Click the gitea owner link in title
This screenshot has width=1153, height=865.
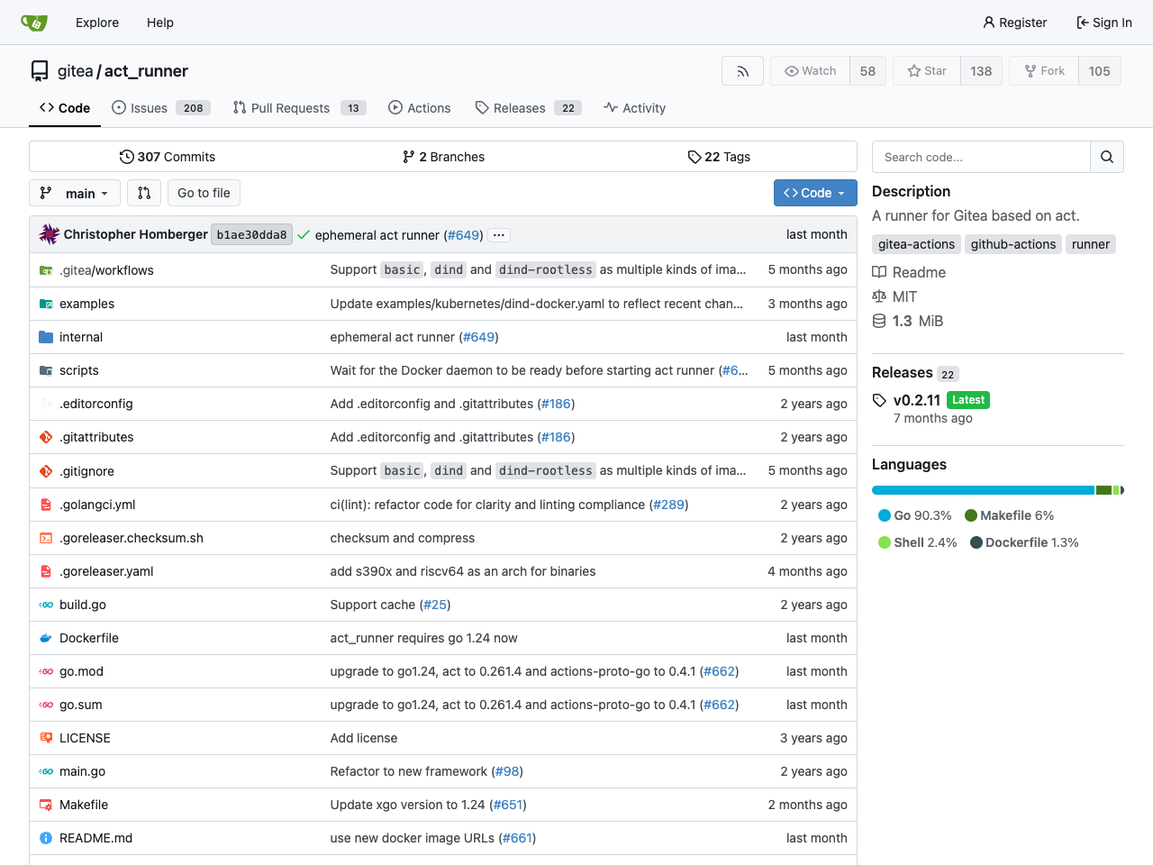click(x=76, y=71)
